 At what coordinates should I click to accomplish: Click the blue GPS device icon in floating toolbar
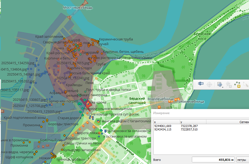[x=201, y=84]
